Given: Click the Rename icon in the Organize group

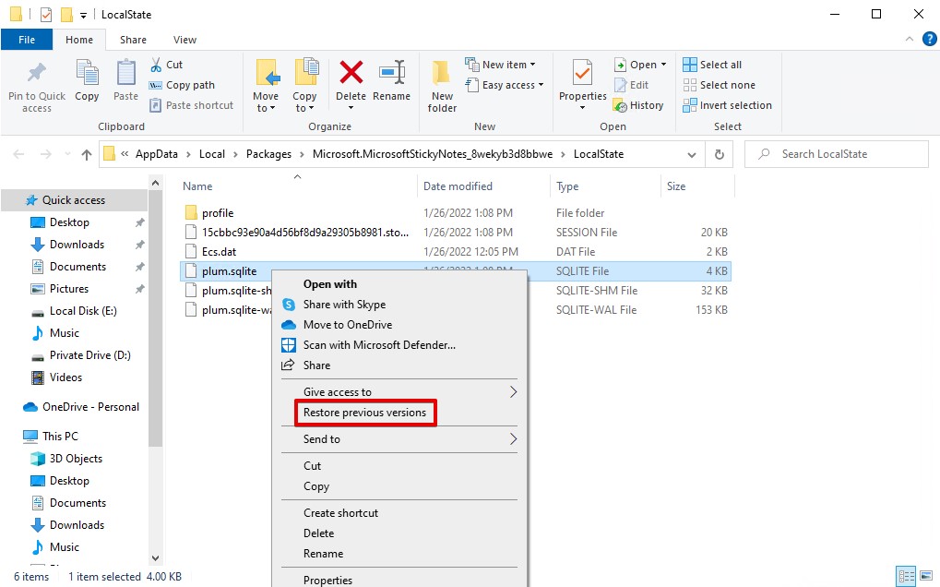Looking at the screenshot, I should pos(392,74).
